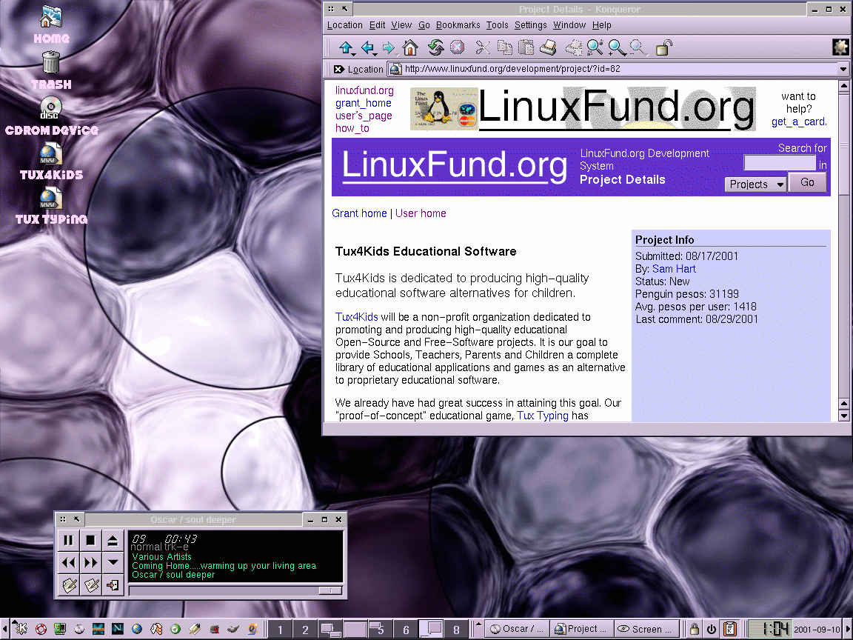The image size is (853, 640).
Task: Toggle the security padlock icon in Konqueror toolbar
Action: [663, 48]
